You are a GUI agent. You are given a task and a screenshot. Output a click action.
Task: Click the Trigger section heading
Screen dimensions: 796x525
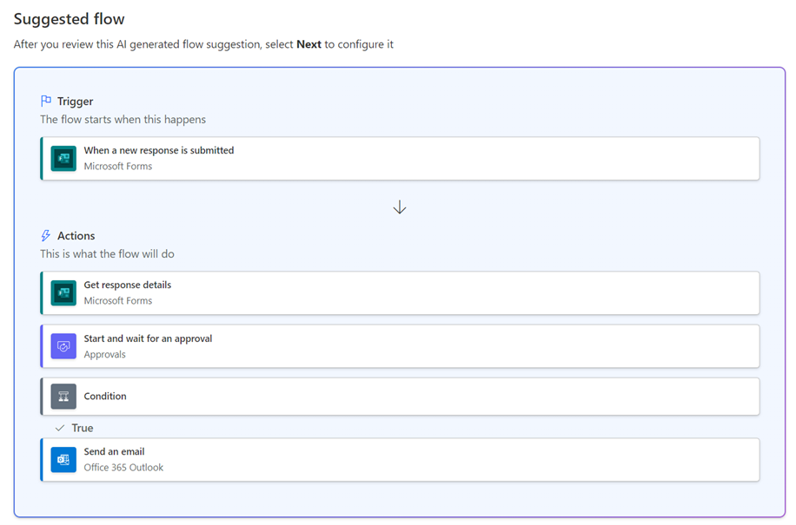point(75,102)
